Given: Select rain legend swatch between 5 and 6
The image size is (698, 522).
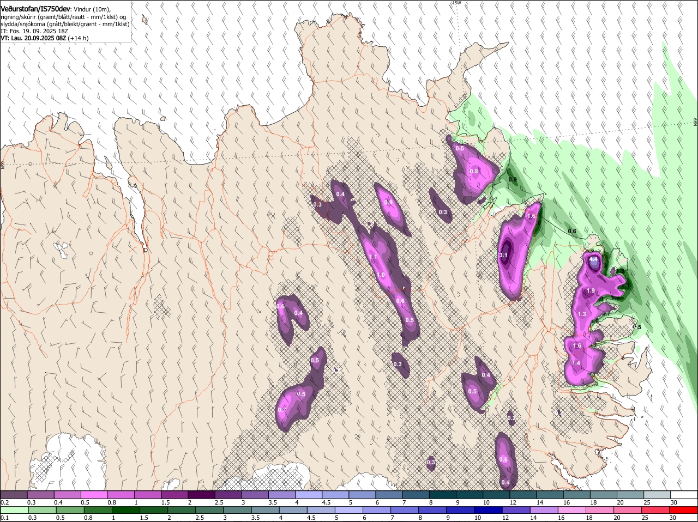Looking at the screenshot, I should point(349,510).
